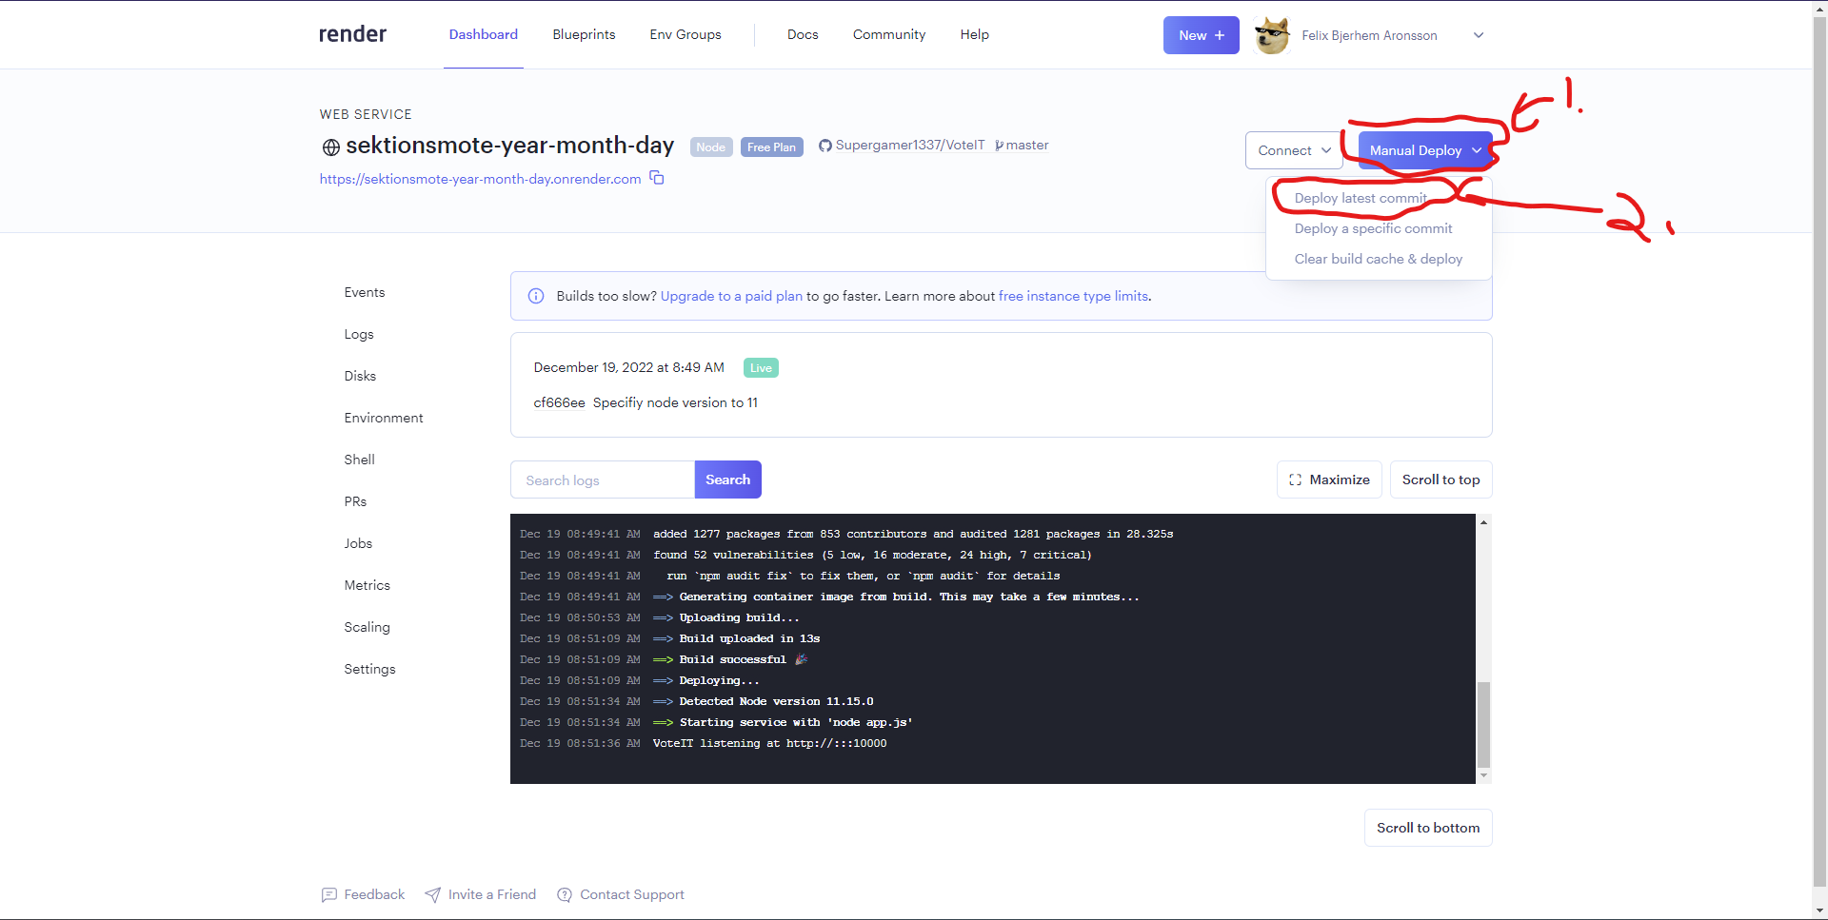Click the log viewer scrollbar thumb

(1483, 724)
